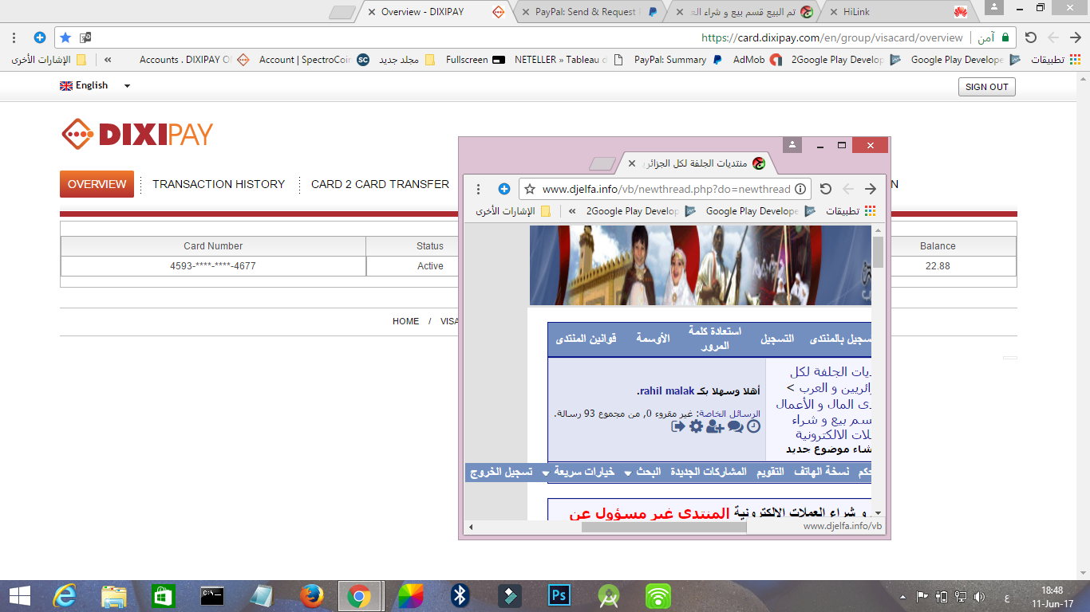1090x612 pixels.
Task: Open the تطبيقات apps shortcut in popup window
Action: pyautogui.click(x=850, y=211)
